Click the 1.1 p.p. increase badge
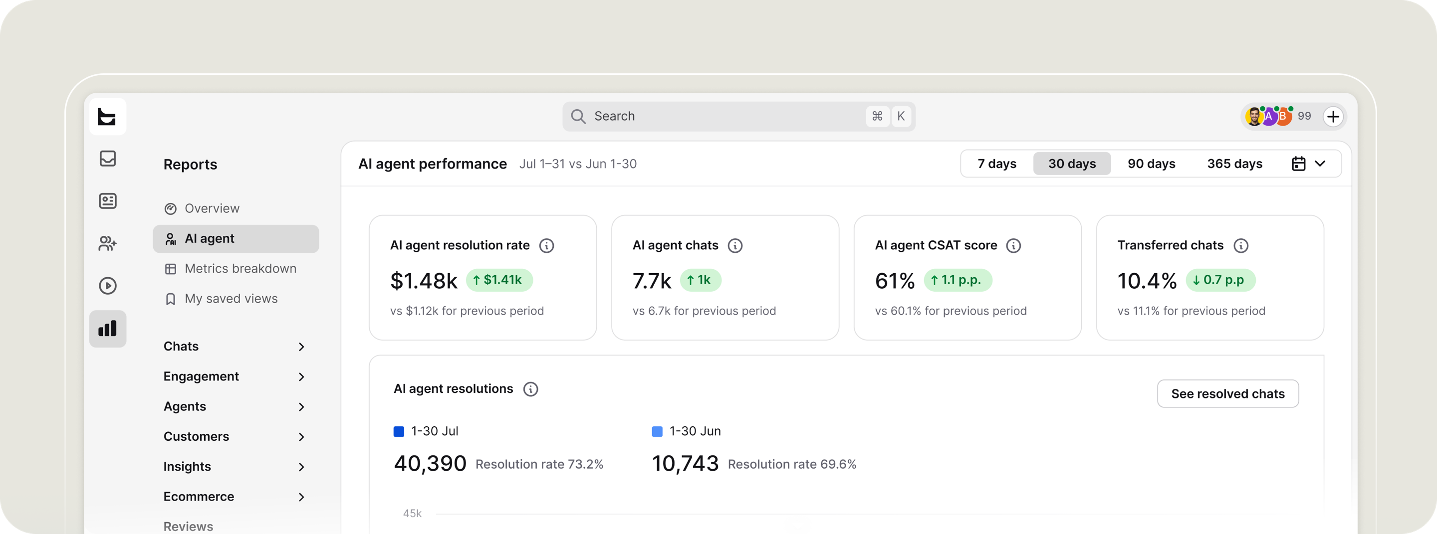 [x=958, y=280]
